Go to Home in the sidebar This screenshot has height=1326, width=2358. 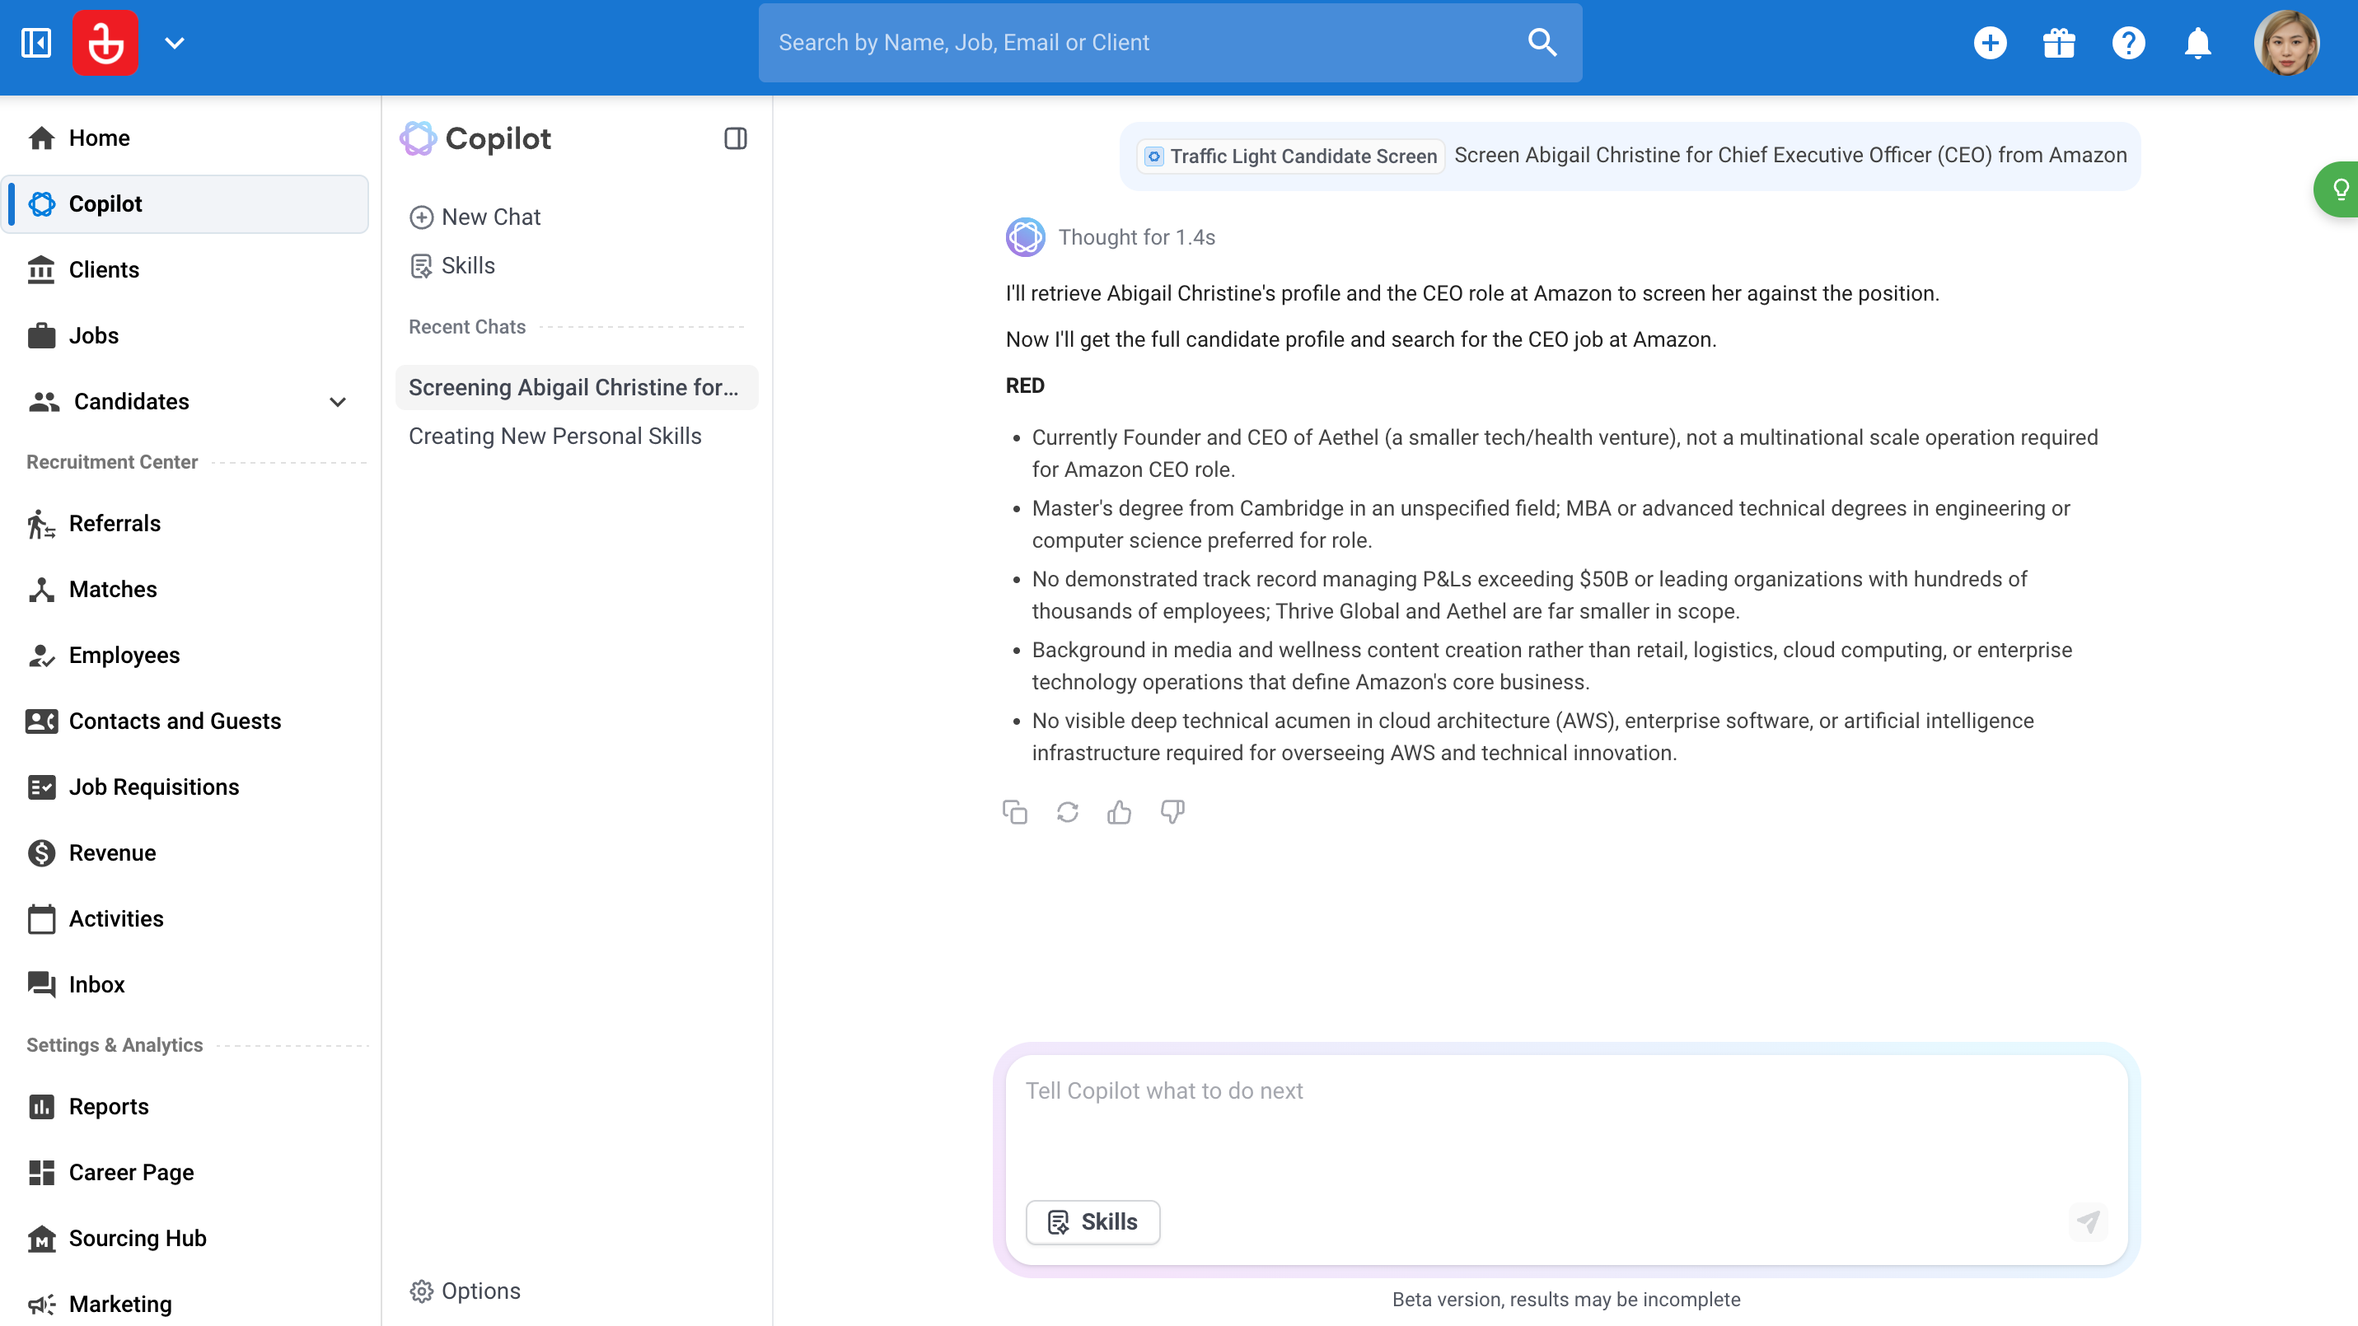[186, 138]
